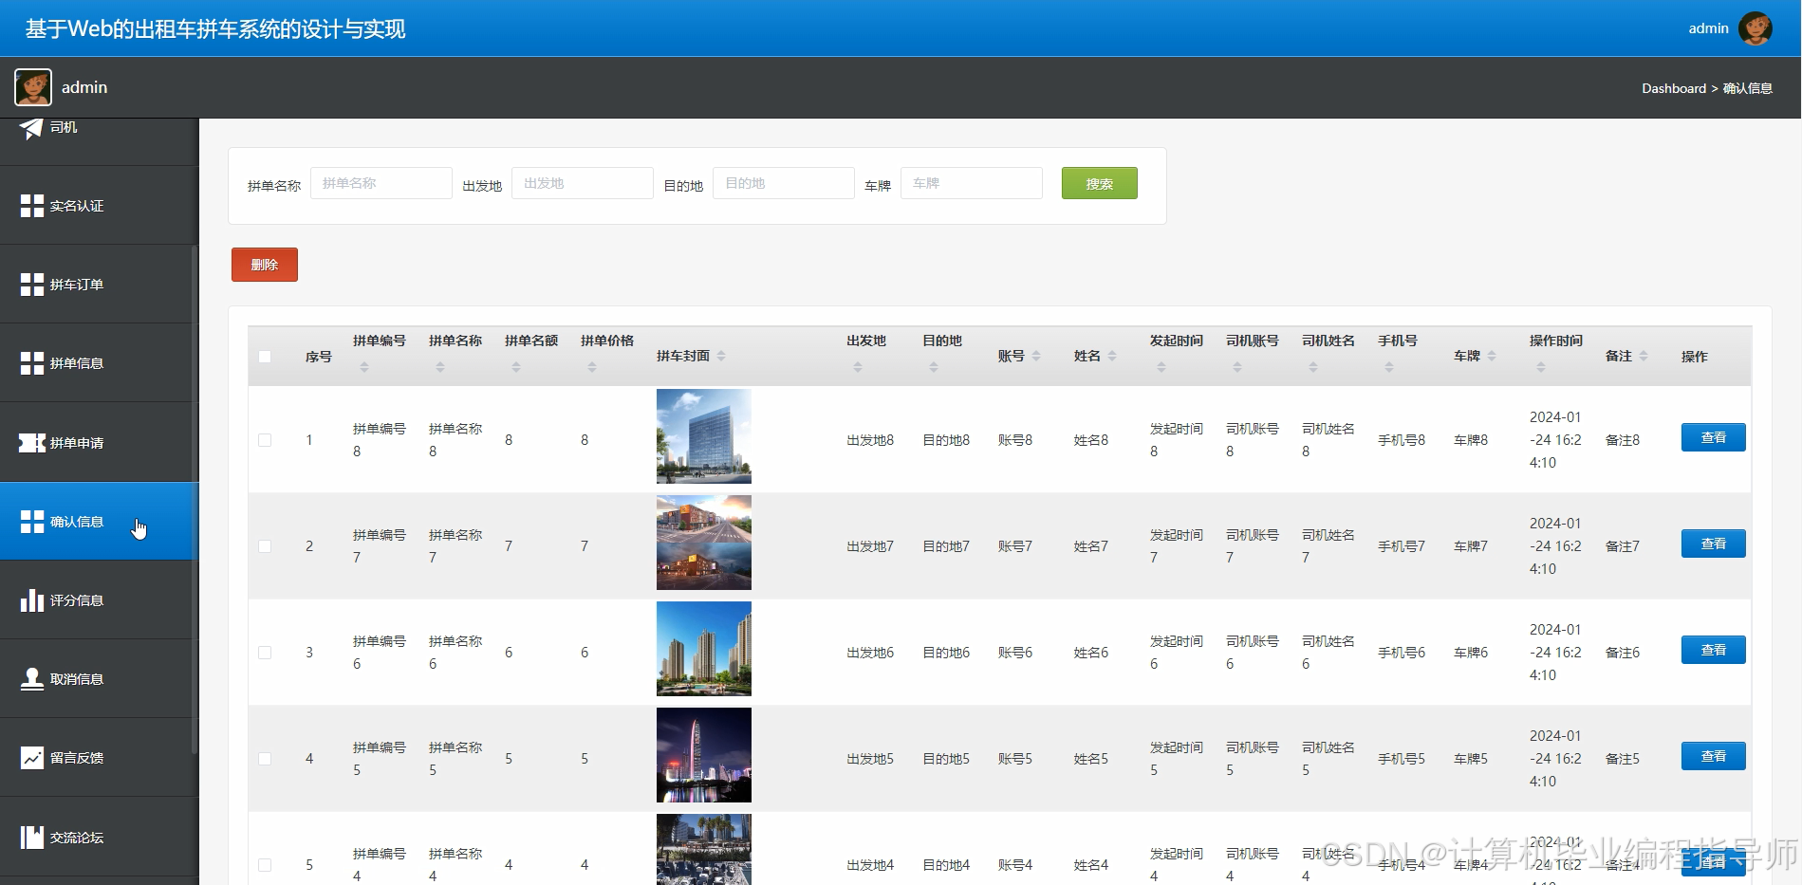Check the checkbox for row 4

point(265,759)
